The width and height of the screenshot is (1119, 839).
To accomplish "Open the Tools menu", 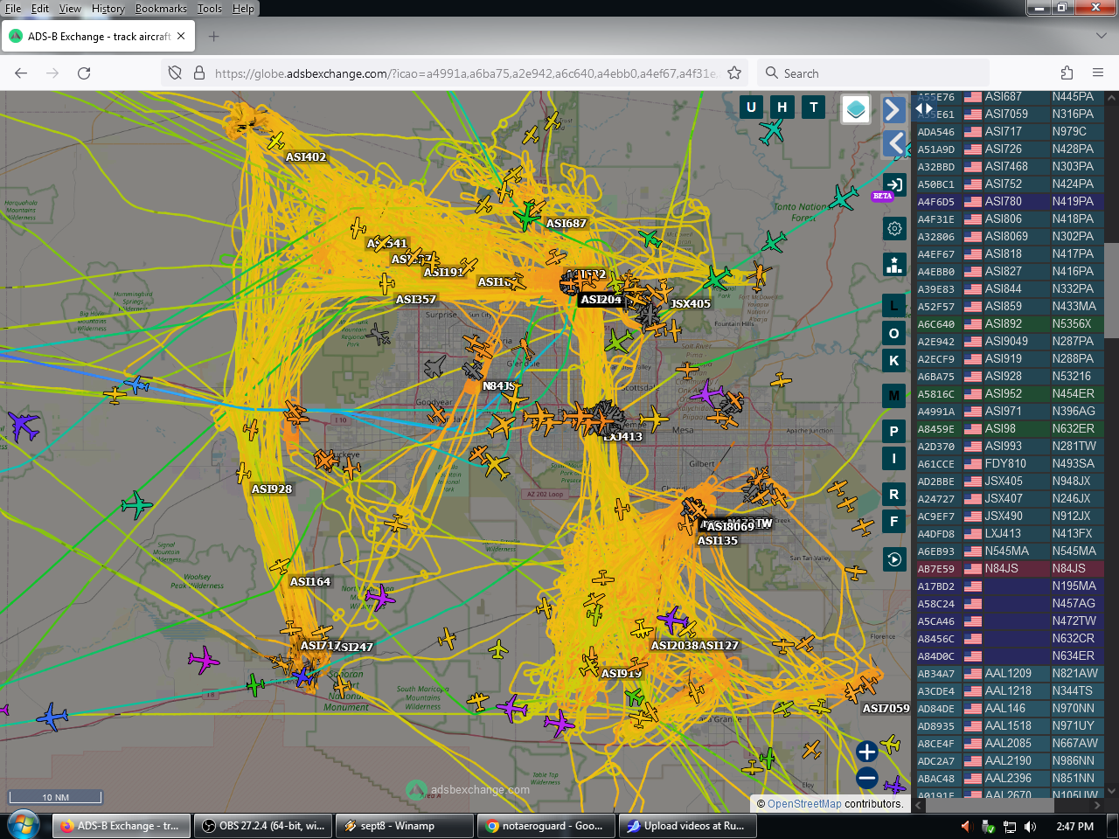I will (210, 9).
